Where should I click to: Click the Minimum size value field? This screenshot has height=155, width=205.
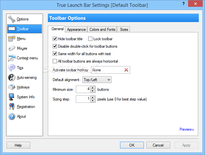[83, 89]
